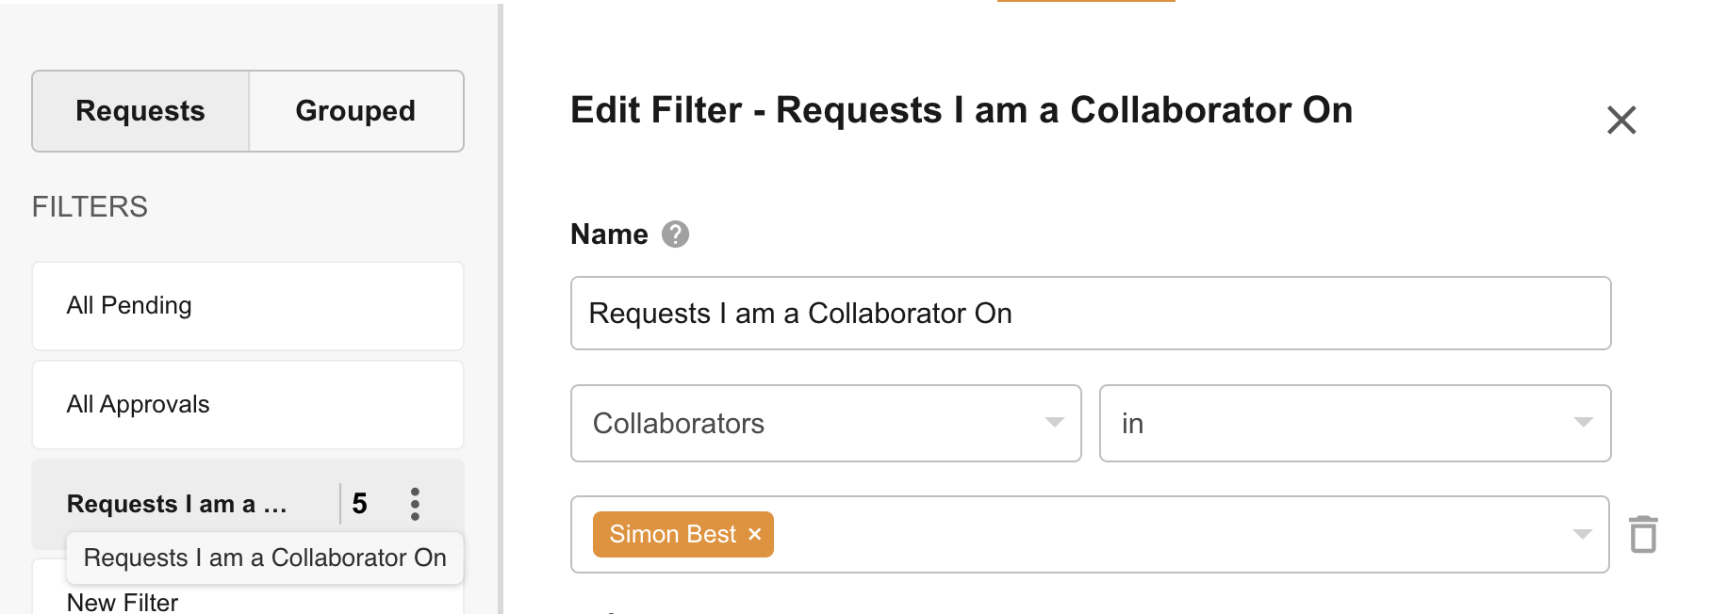Switch to the Grouped tab
Image resolution: width=1727 pixels, height=614 pixels.
[x=355, y=111]
